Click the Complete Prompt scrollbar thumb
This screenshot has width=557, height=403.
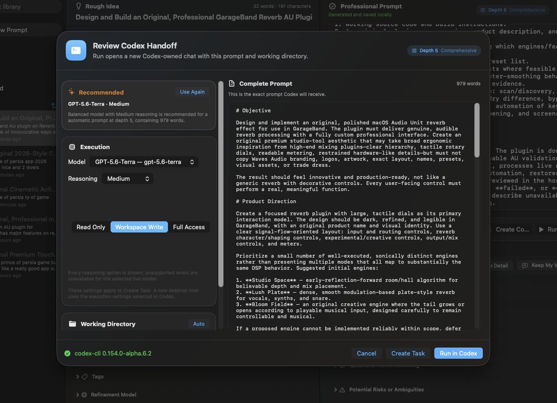tap(477, 130)
